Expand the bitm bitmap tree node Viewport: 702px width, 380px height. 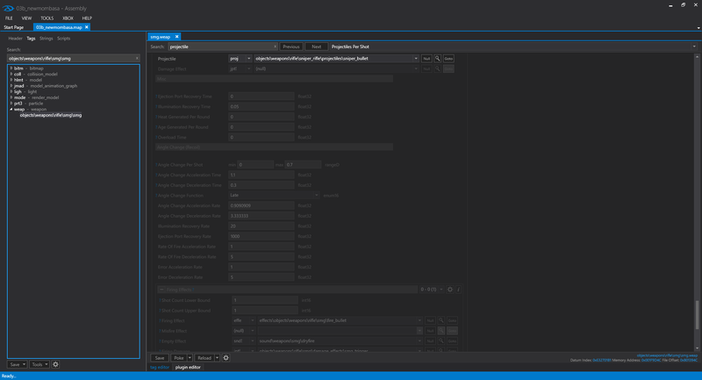(x=11, y=68)
